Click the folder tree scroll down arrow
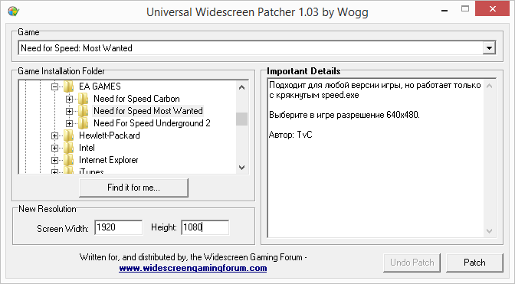This screenshot has height=284, width=515. tap(241, 168)
